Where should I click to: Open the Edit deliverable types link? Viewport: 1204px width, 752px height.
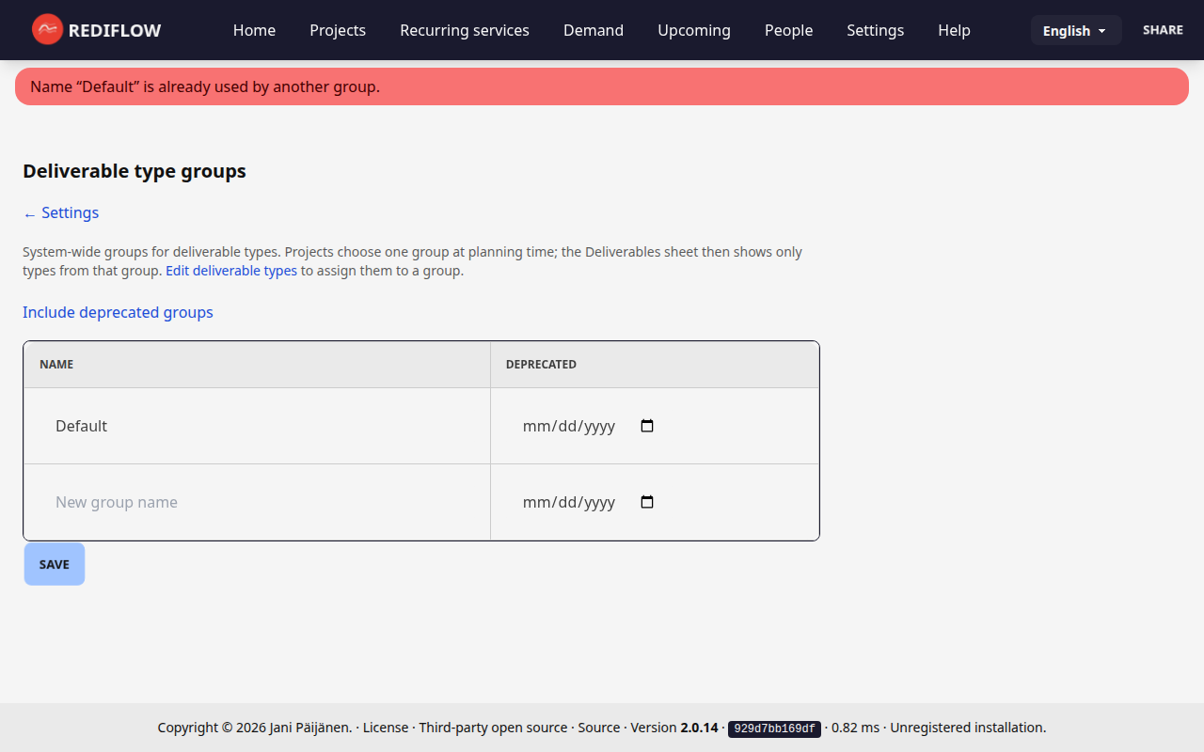click(231, 271)
